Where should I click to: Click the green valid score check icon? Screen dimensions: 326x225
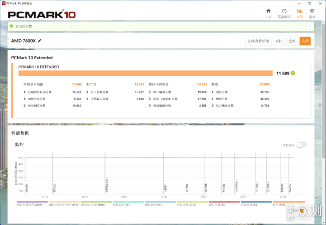click(11, 26)
